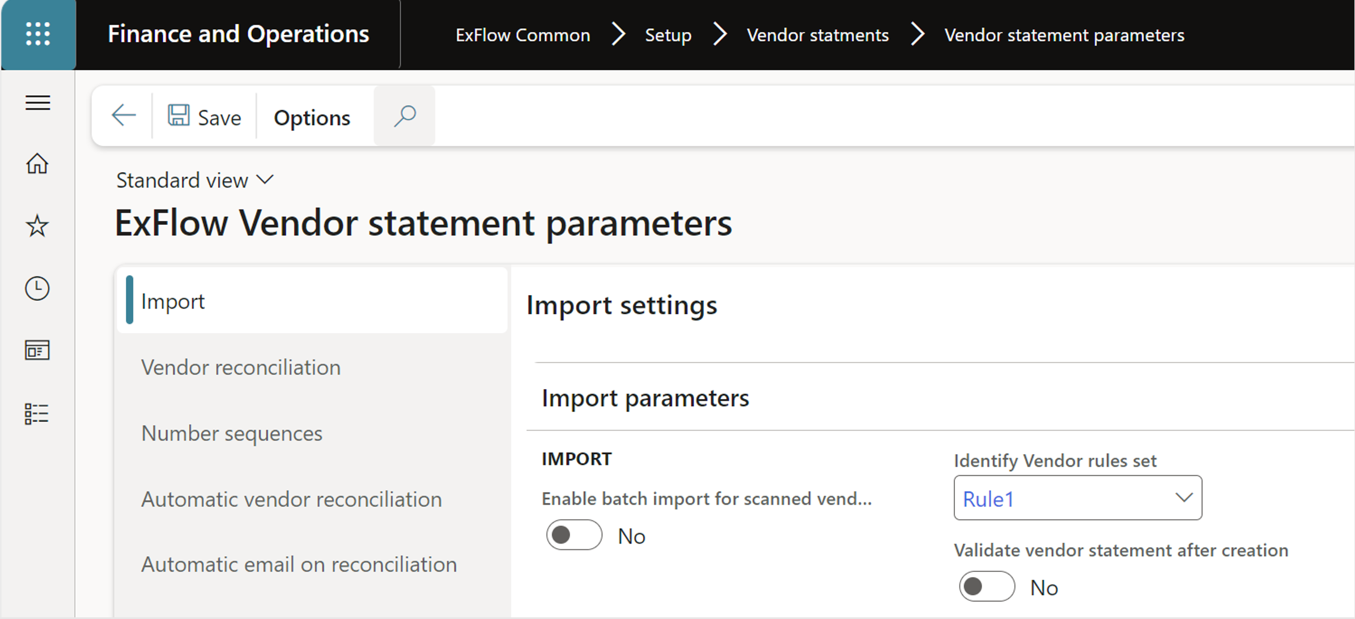Collapse the Import parameters section header

(x=645, y=398)
